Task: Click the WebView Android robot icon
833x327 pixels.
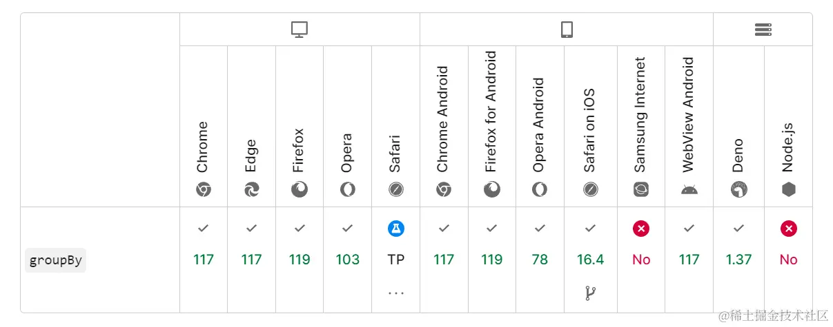Action: (689, 189)
